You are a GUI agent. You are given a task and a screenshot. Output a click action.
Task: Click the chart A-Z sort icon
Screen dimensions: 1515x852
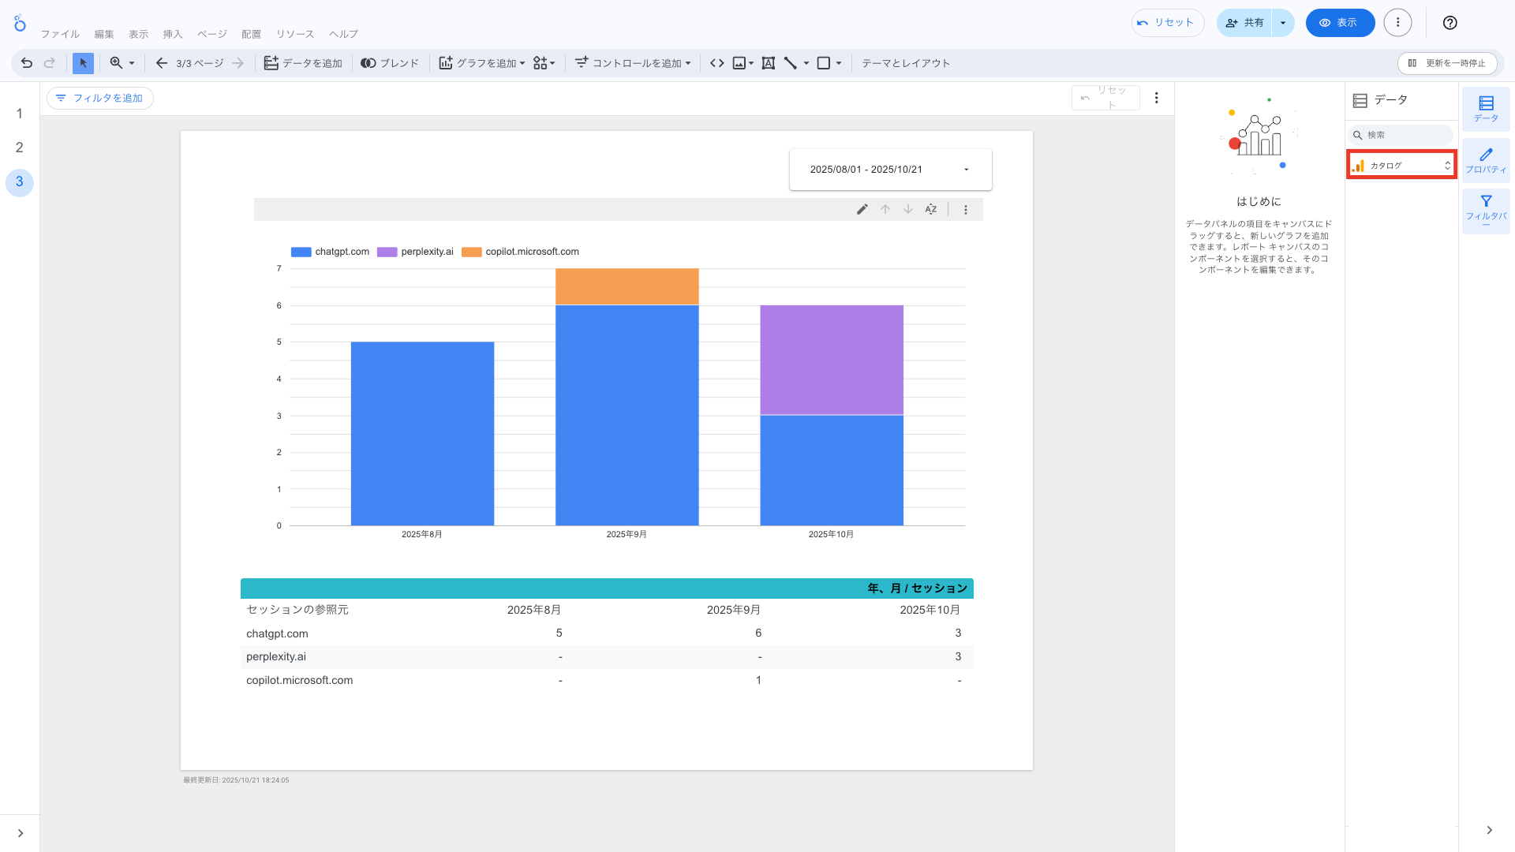click(931, 209)
